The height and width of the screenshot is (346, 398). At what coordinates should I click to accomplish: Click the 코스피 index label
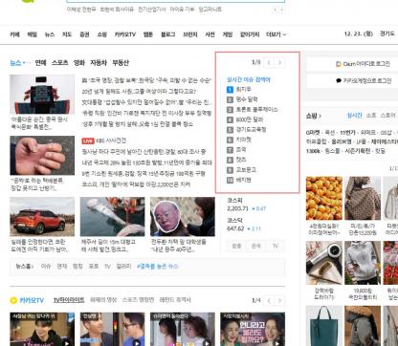[234, 201]
